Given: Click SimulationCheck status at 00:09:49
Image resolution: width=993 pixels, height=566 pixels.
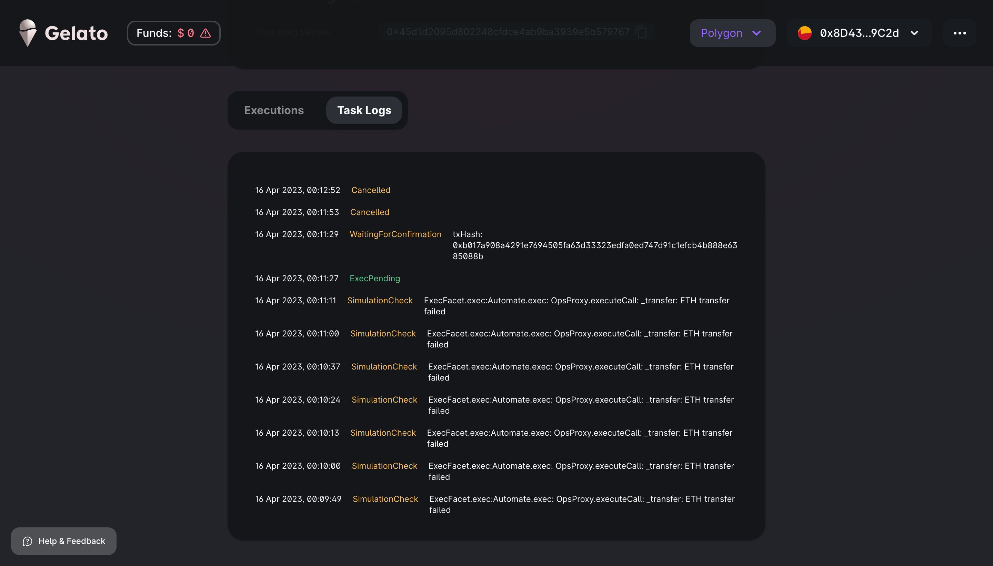Looking at the screenshot, I should (x=385, y=499).
